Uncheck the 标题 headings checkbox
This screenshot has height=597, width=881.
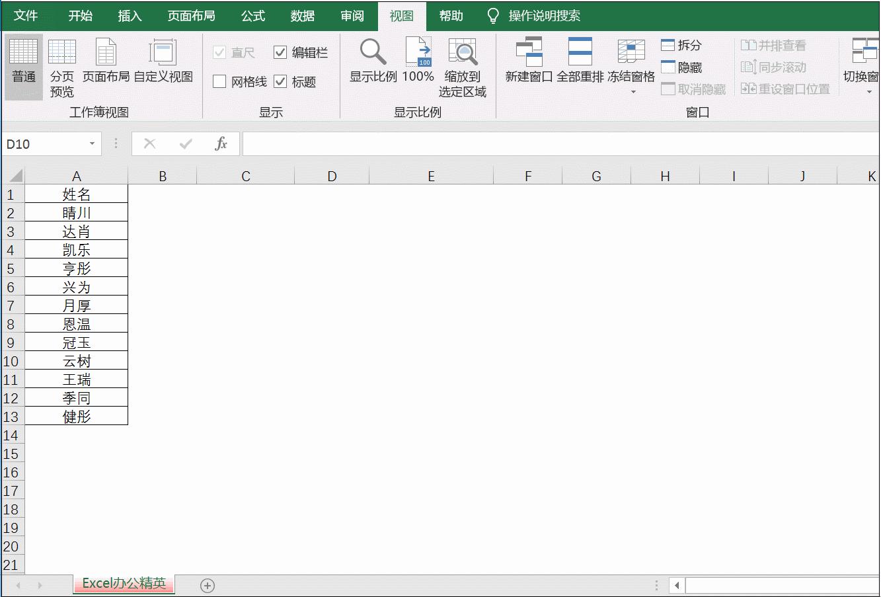point(280,81)
